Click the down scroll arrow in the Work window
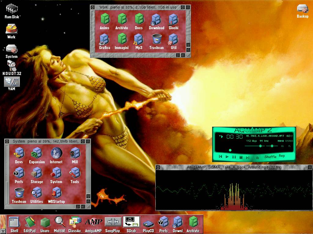Viewport: 313px width, 234px height. tap(188, 50)
